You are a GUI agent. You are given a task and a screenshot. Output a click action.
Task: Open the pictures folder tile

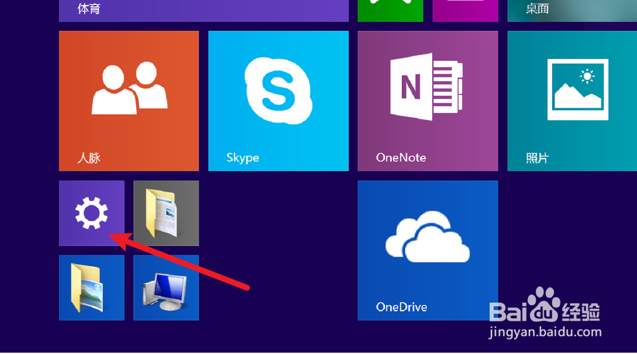[92, 288]
